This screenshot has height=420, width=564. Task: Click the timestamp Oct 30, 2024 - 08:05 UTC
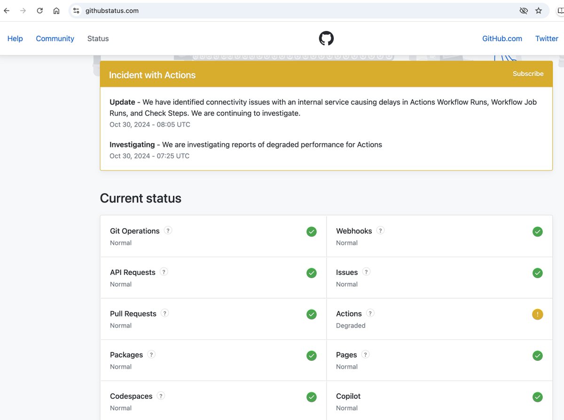(x=150, y=124)
